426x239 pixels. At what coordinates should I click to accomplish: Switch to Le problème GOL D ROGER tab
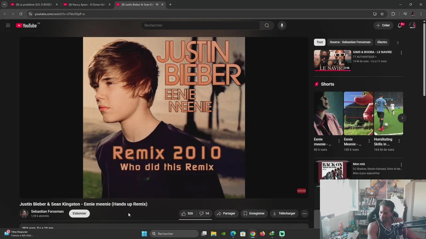[x=34, y=5]
